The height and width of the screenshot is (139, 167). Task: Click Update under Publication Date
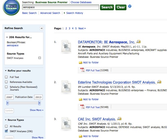9,110
